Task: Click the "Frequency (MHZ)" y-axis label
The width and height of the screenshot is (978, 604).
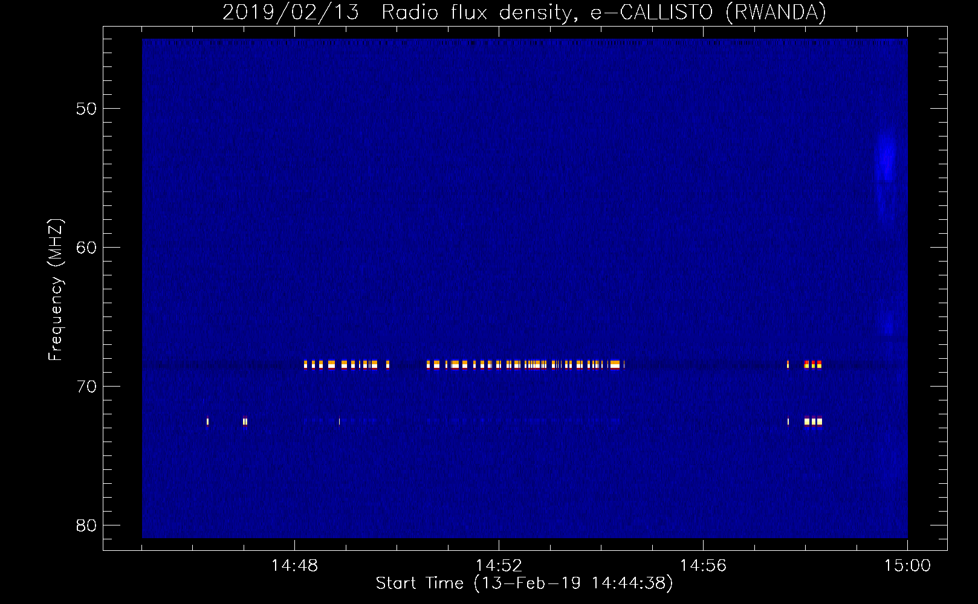Action: coord(56,290)
